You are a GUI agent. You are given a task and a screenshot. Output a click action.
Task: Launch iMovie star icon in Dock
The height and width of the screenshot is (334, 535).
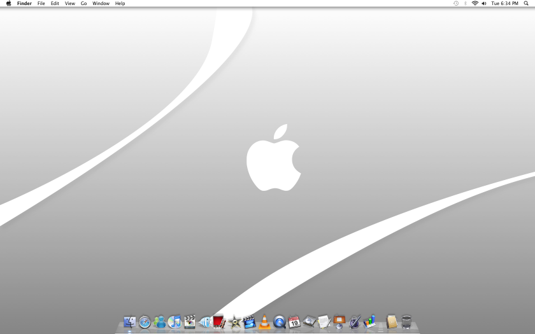point(234,322)
